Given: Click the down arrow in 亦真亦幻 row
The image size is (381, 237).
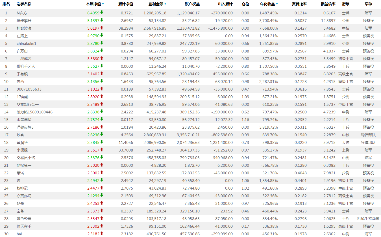Looking at the screenshot, I should tap(102, 195).
